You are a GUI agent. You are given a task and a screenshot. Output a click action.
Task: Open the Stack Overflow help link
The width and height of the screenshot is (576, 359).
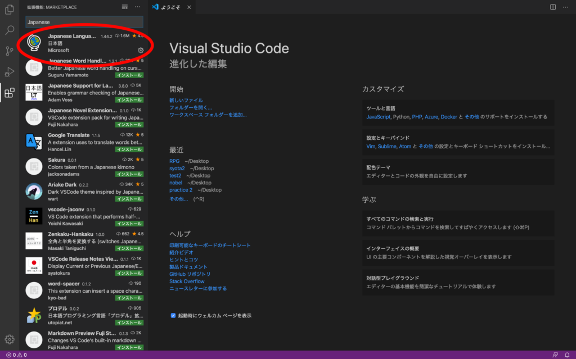point(187,281)
